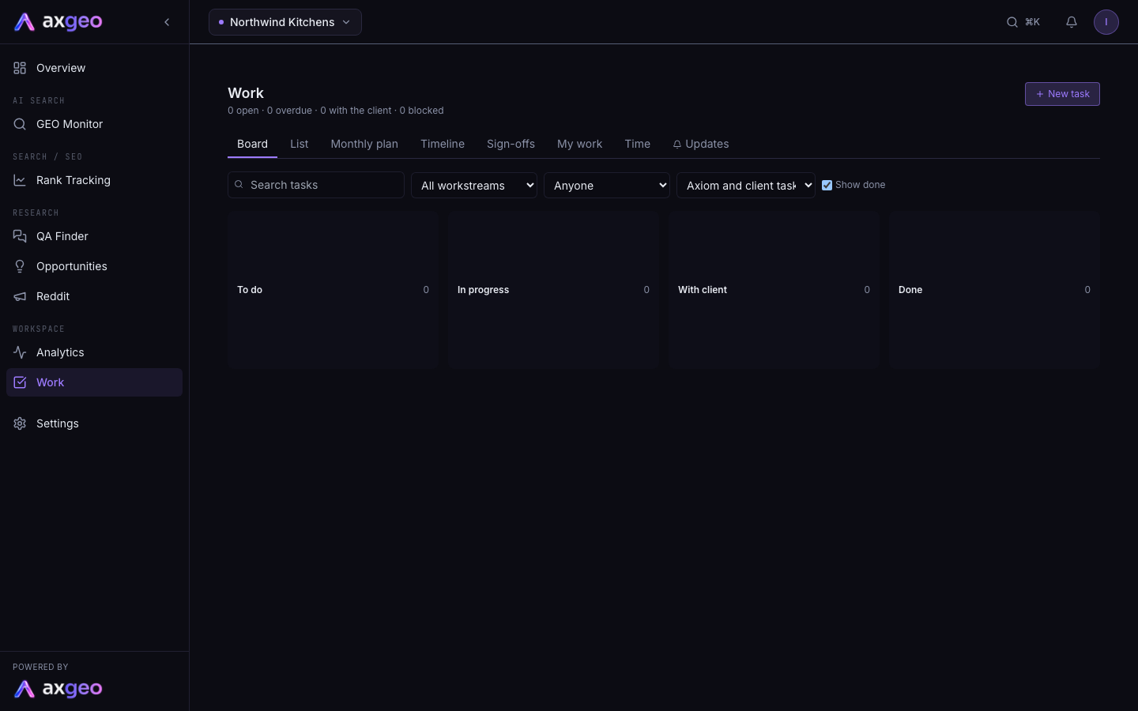
Task: Open the Anyone assignee dropdown
Action: (607, 185)
